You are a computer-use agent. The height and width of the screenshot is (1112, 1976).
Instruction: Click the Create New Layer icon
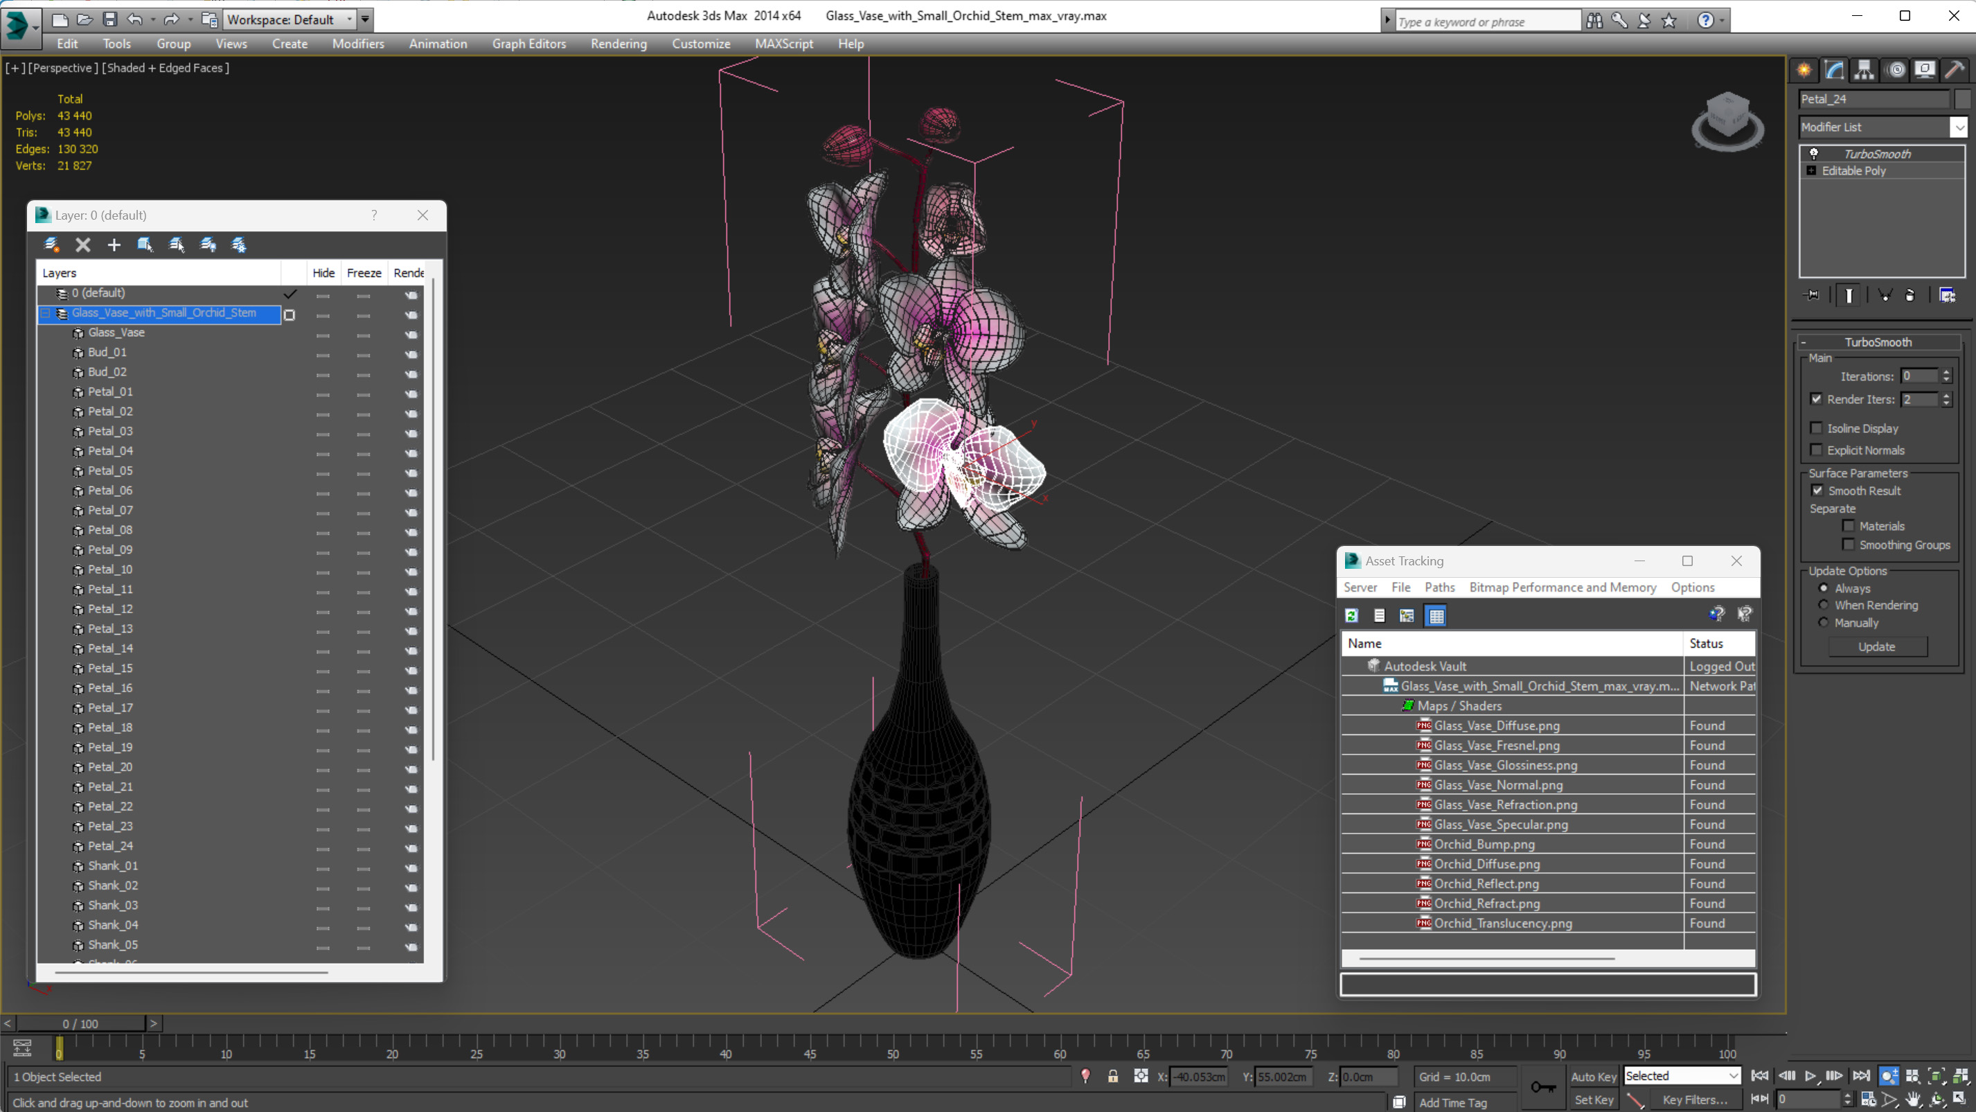[x=51, y=245]
